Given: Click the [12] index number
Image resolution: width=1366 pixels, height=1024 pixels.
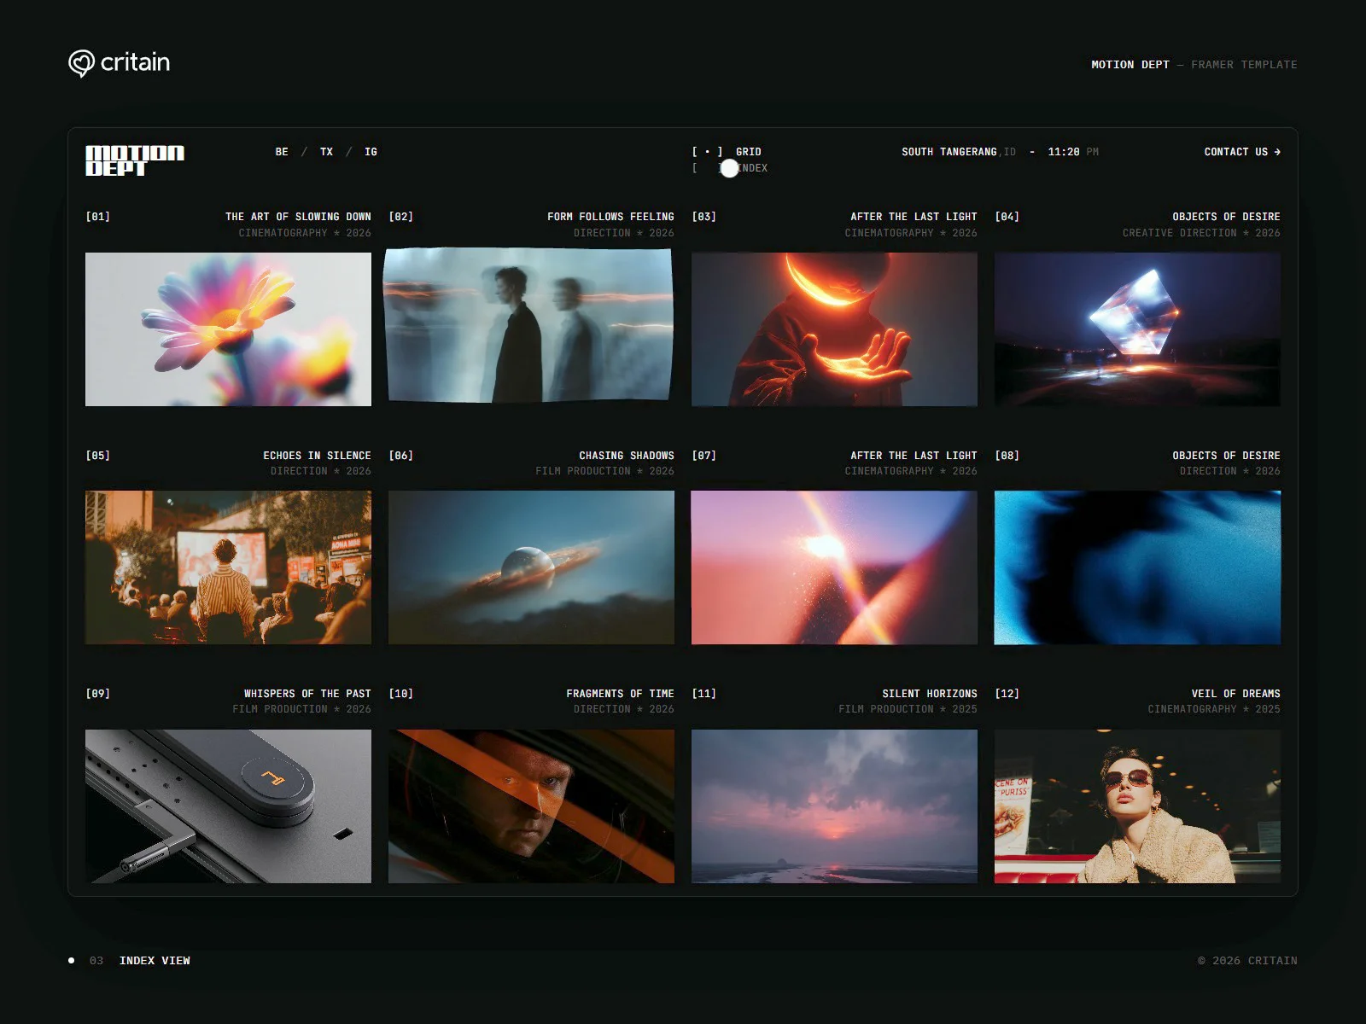Looking at the screenshot, I should tap(1007, 694).
